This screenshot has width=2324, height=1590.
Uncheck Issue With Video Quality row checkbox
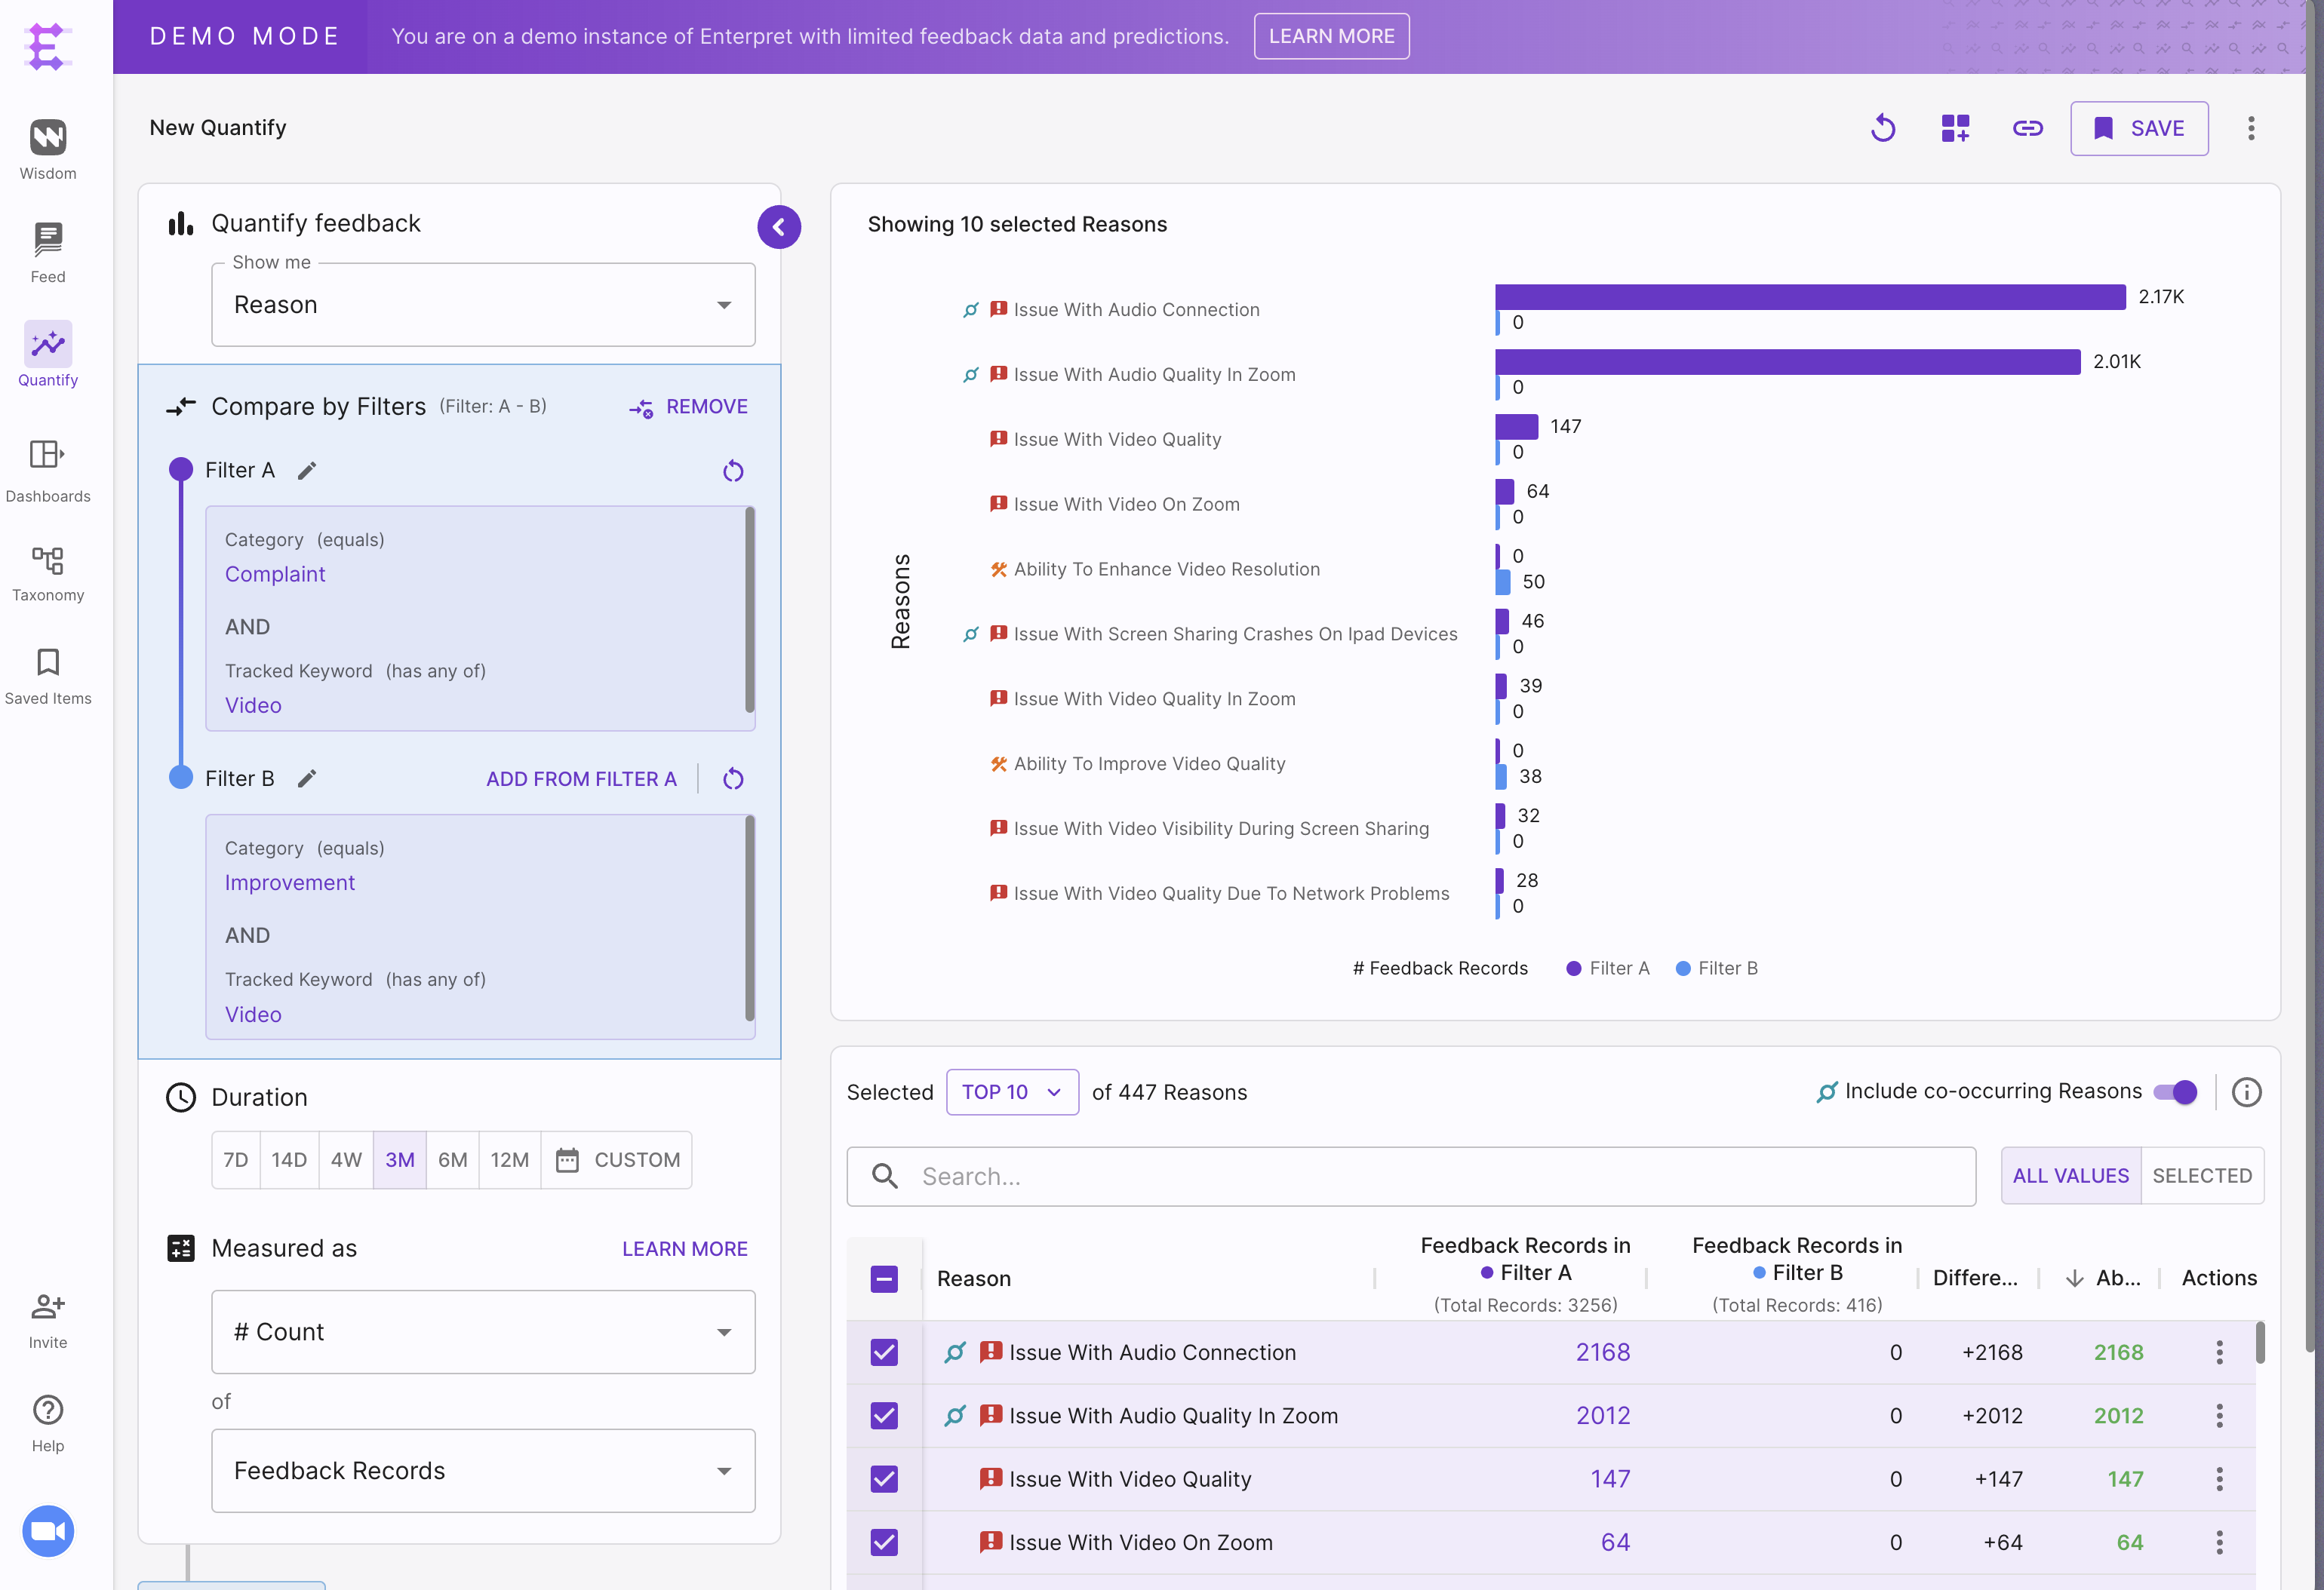coord(884,1479)
